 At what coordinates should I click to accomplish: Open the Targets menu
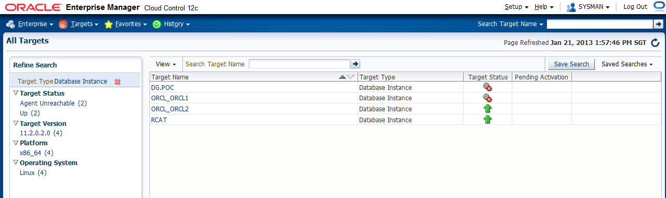coord(84,24)
